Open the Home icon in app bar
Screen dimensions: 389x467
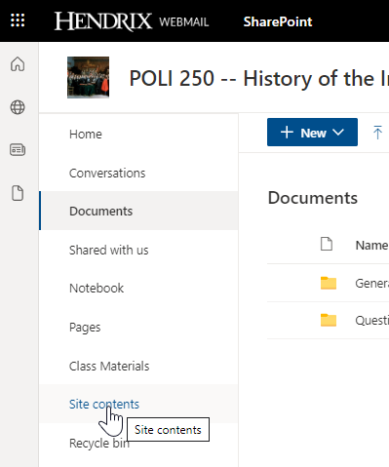[x=18, y=63]
